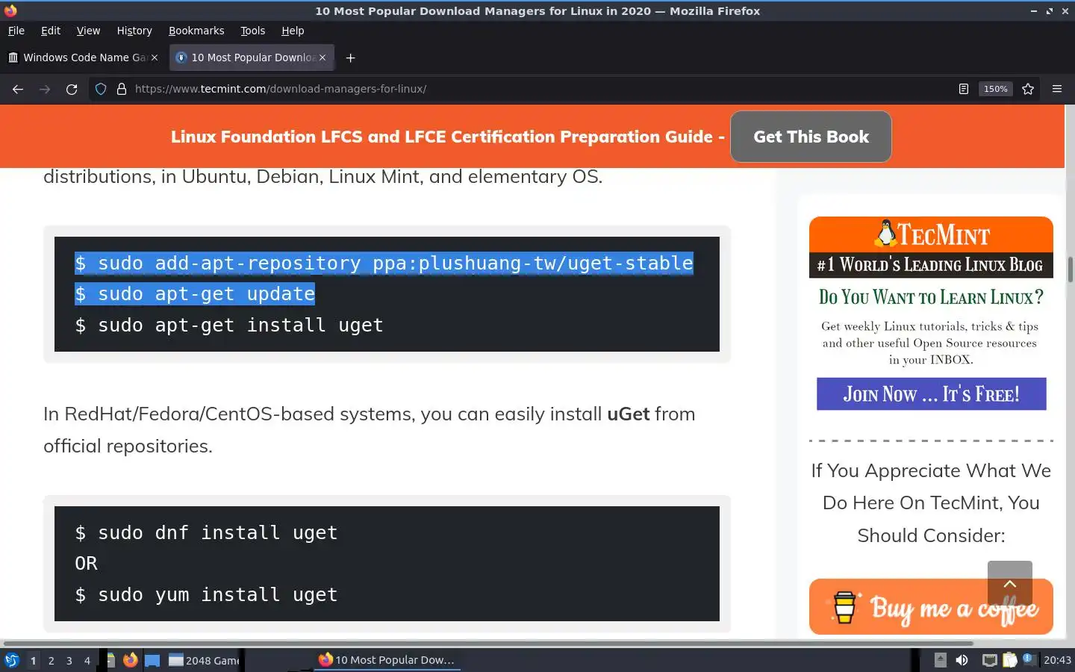
Task: Select 10 Most Popular Dow... taskbar entry
Action: point(387,660)
